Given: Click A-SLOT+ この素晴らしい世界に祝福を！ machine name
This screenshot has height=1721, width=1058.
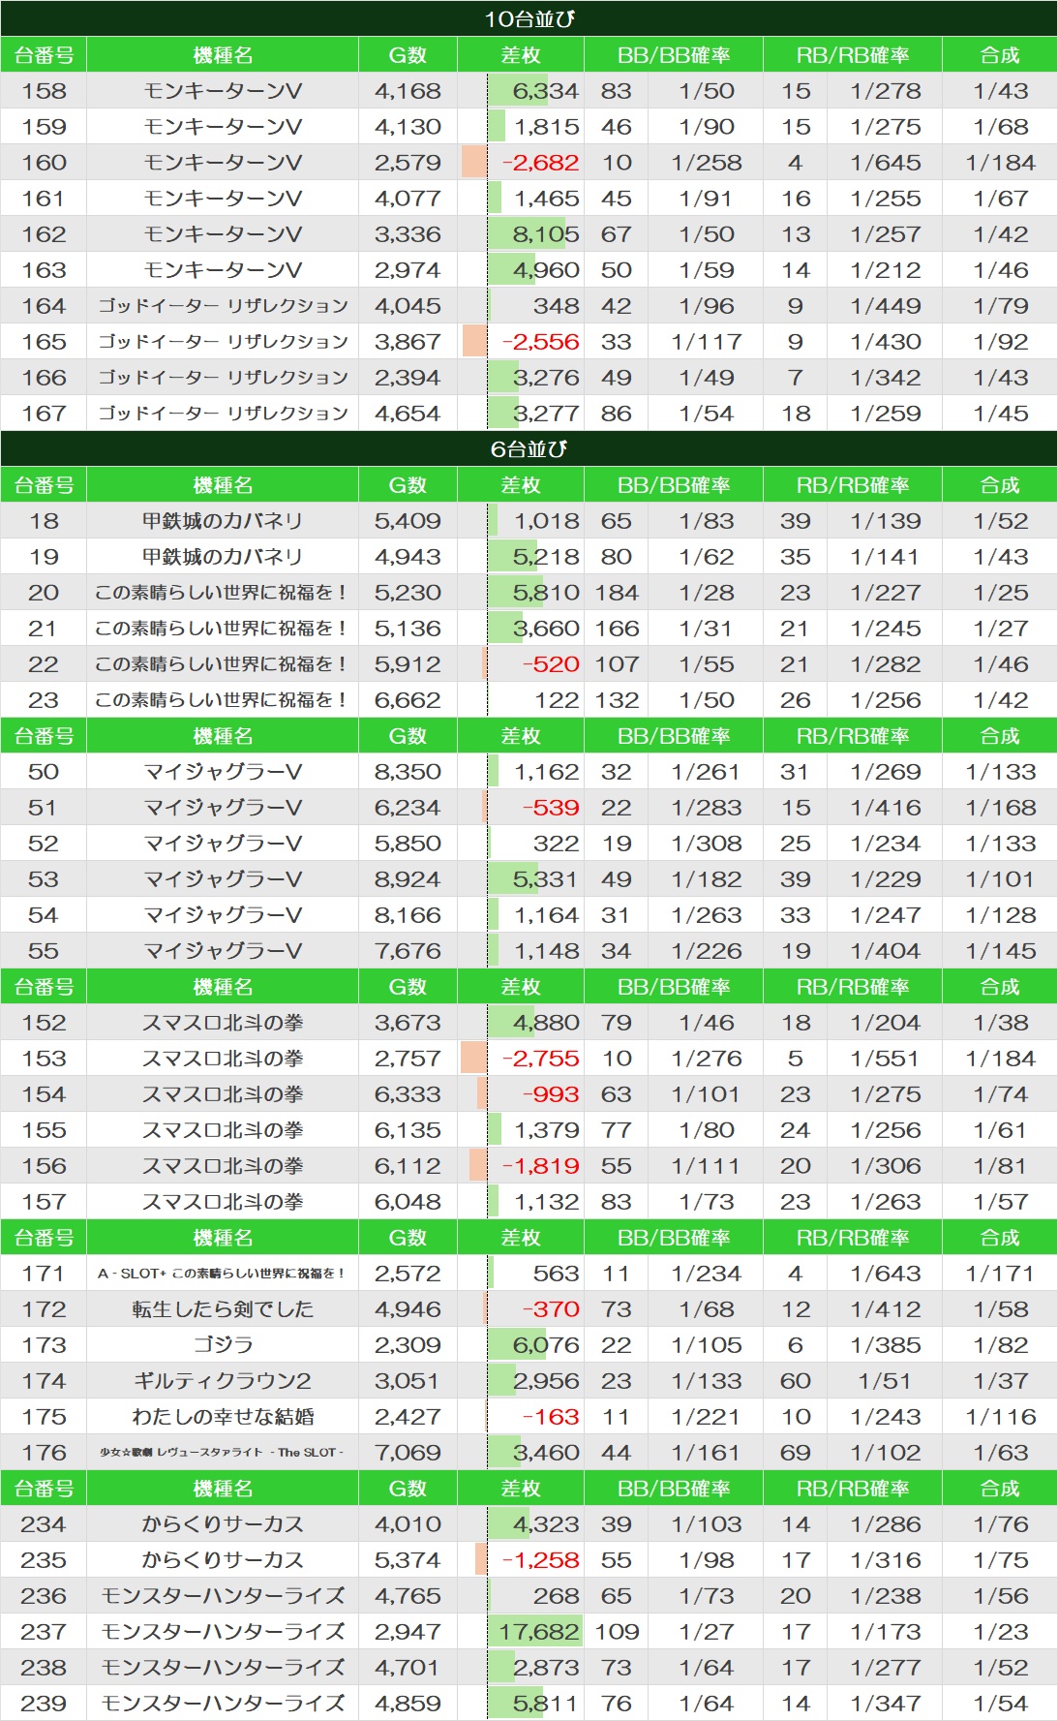Looking at the screenshot, I should tap(223, 1274).
